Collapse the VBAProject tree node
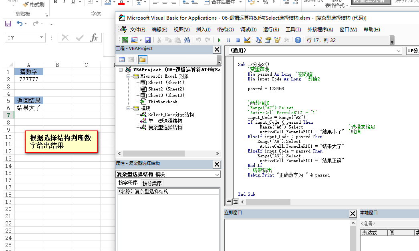This screenshot has height=251, width=419. pyautogui.click(x=121, y=70)
